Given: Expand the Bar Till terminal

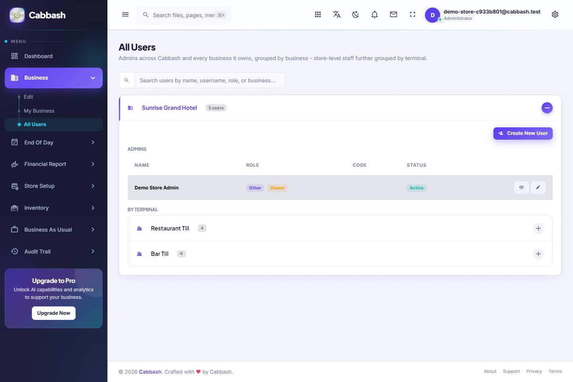Looking at the screenshot, I should (538, 254).
